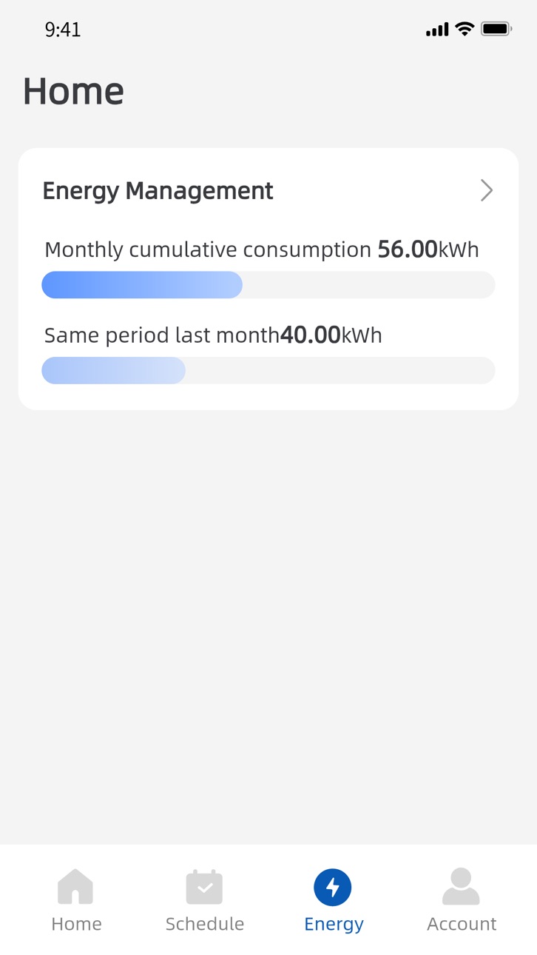The width and height of the screenshot is (537, 955).
Task: Click the monthly consumption progress bar
Action: pyautogui.click(x=268, y=285)
